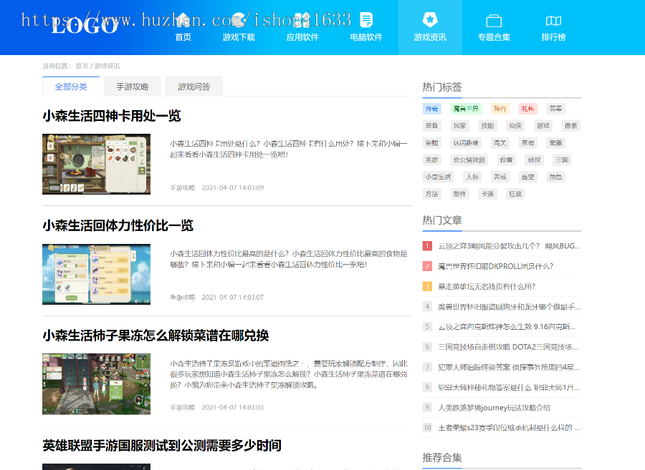Image resolution: width=645 pixels, height=470 pixels.
Task: Select the green 魔兽世界 tag
Action: (x=466, y=109)
